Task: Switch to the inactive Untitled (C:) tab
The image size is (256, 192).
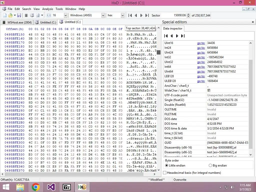Action: point(45,22)
